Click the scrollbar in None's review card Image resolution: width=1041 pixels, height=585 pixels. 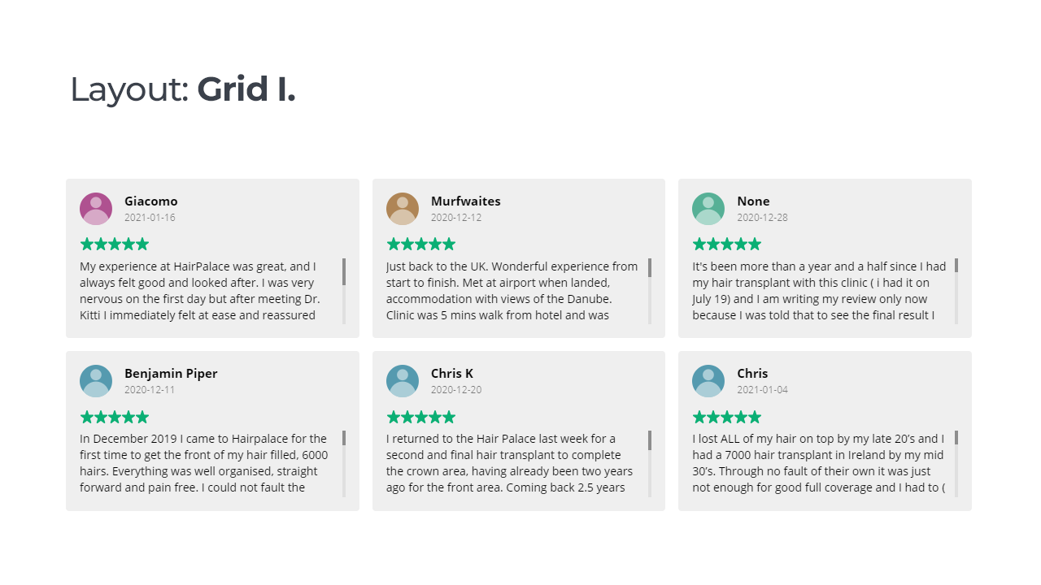(956, 291)
